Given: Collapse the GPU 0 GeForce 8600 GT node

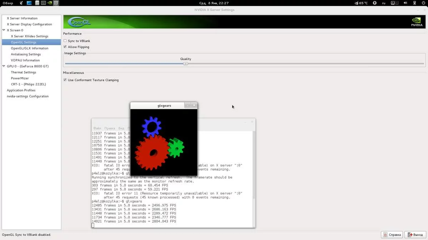Looking at the screenshot, I should coord(4,66).
